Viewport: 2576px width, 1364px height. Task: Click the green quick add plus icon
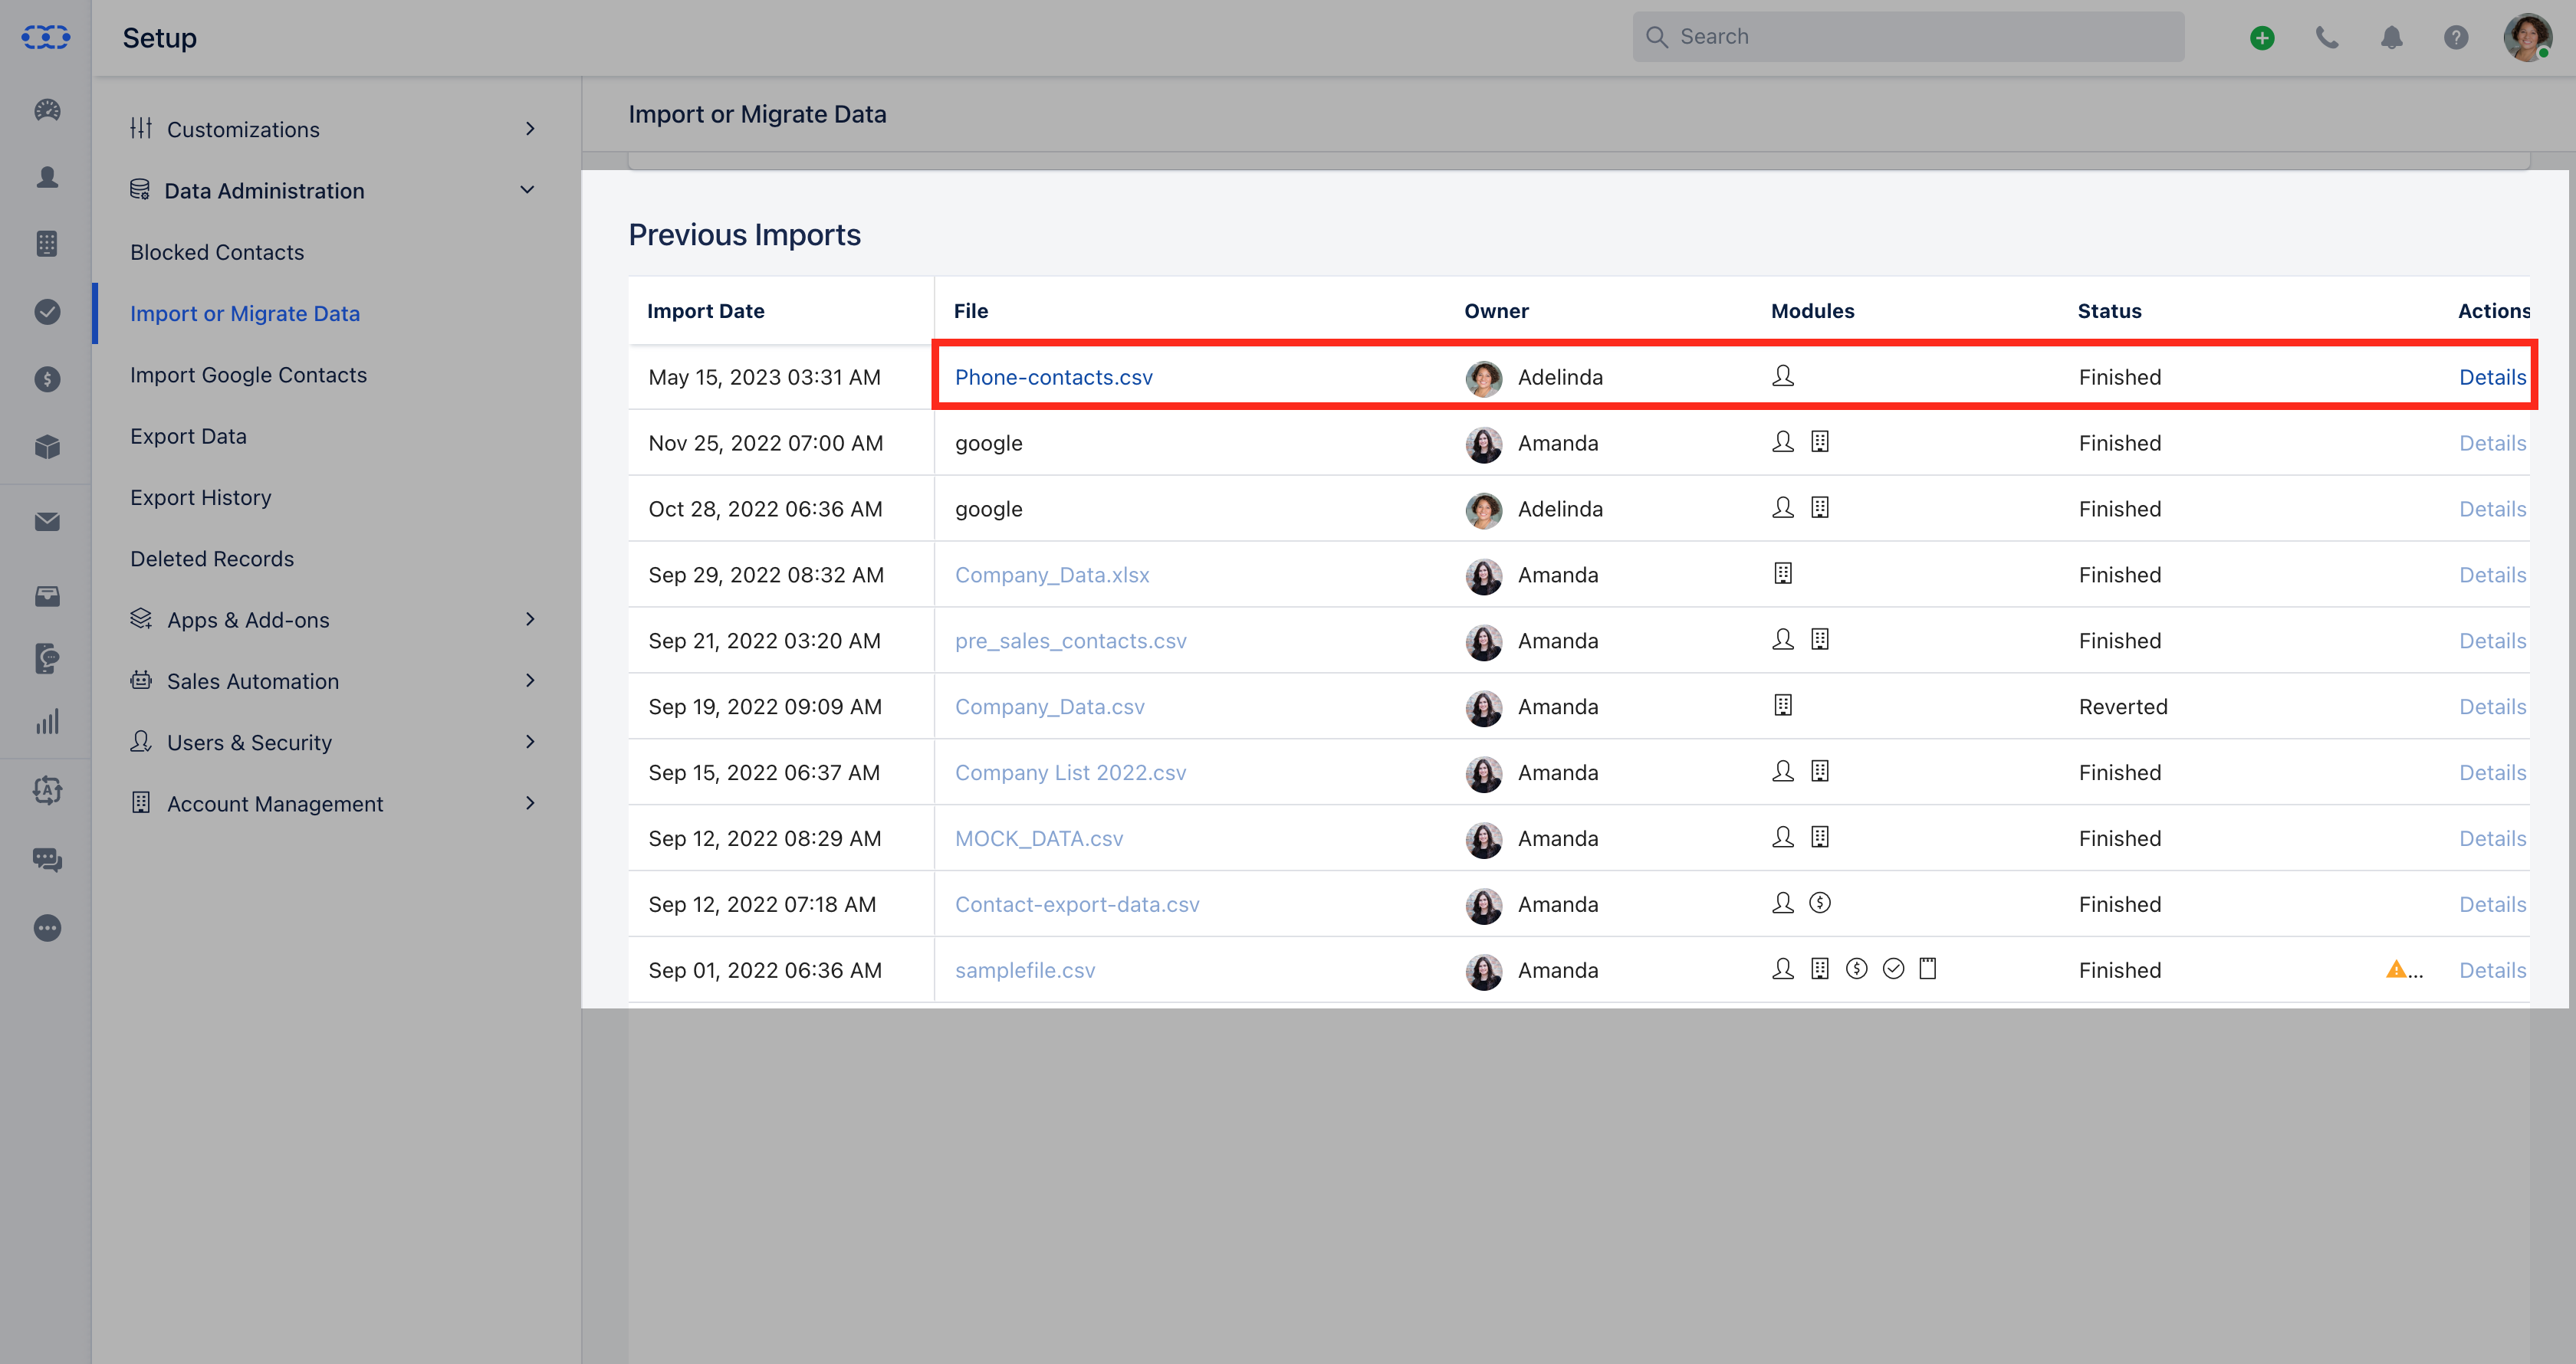click(x=2262, y=38)
